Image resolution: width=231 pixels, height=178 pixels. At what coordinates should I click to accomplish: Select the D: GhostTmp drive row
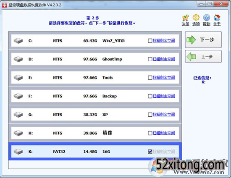point(95,59)
